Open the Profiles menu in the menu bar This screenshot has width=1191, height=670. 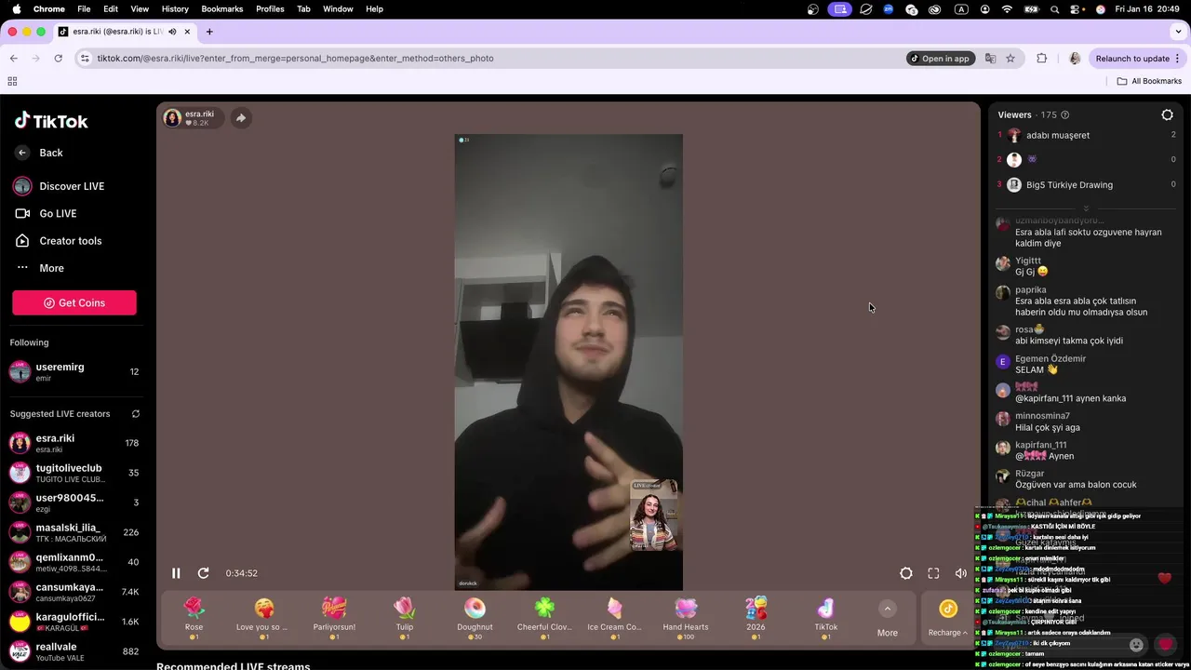(270, 8)
